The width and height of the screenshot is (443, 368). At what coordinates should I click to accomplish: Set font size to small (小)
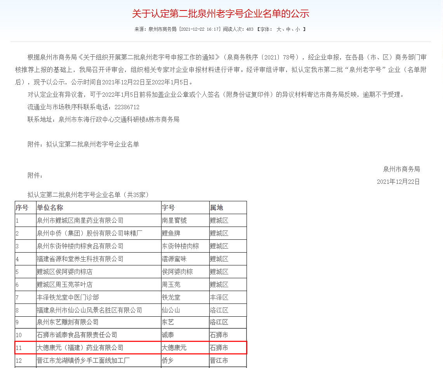click(x=297, y=29)
